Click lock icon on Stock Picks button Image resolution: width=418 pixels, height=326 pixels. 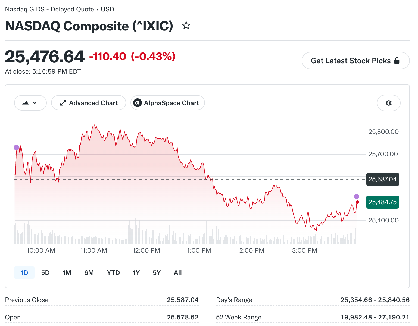397,61
